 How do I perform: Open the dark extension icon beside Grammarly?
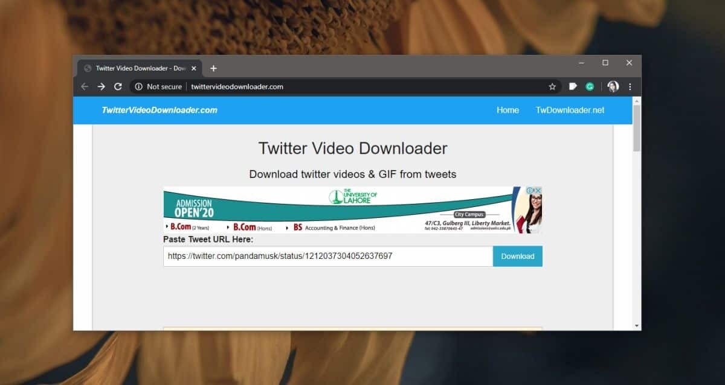tap(572, 86)
